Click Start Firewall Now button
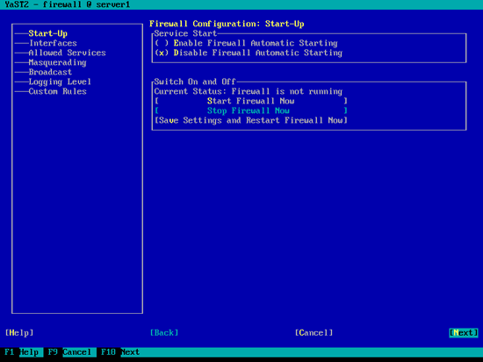483x362 pixels. click(251, 101)
